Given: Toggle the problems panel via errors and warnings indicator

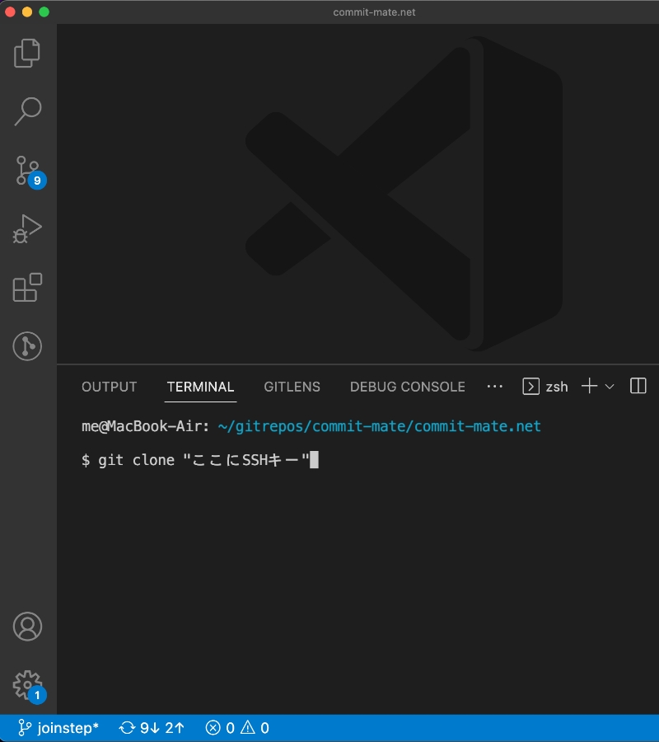Looking at the screenshot, I should click(237, 728).
